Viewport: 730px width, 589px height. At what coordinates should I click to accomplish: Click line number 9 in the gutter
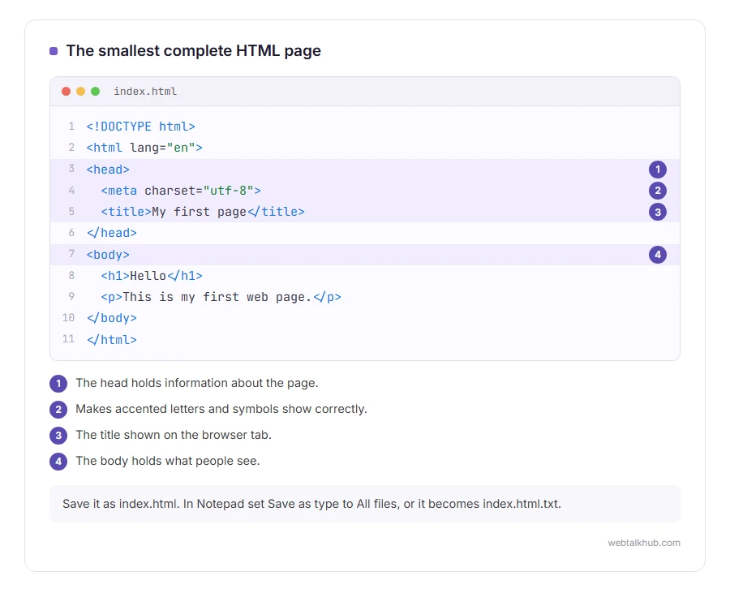71,297
